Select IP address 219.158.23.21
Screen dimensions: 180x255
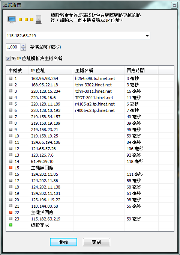[45, 130]
